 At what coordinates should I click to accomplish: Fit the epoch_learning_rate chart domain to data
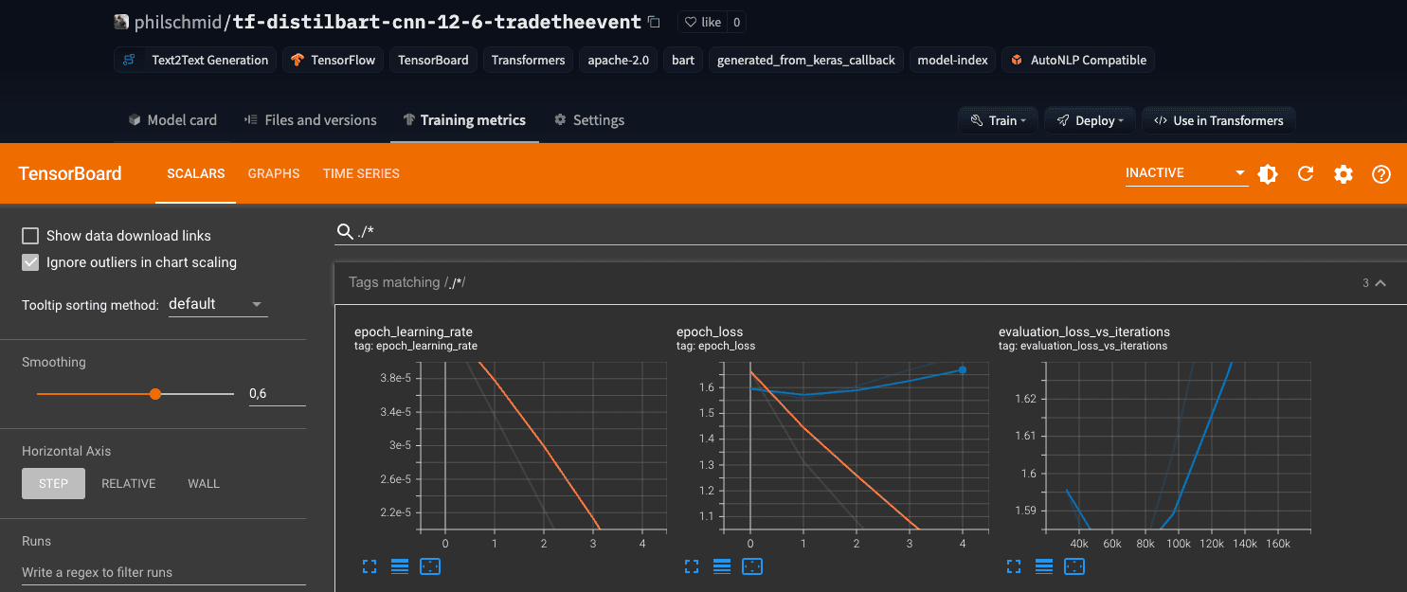click(431, 565)
